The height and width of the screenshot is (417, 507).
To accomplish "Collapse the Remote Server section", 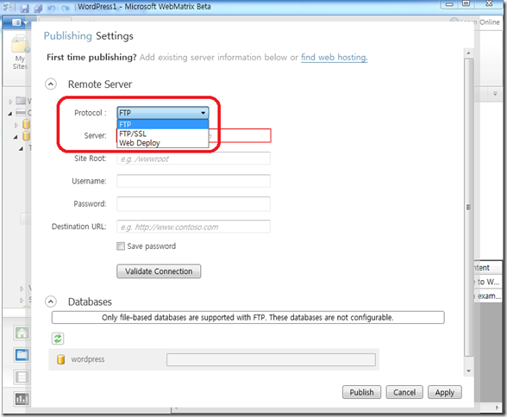I will 51,84.
